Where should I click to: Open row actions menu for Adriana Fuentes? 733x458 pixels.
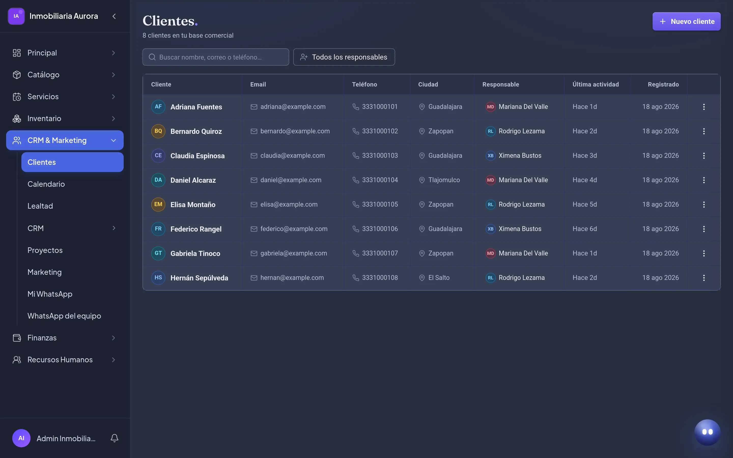(704, 107)
